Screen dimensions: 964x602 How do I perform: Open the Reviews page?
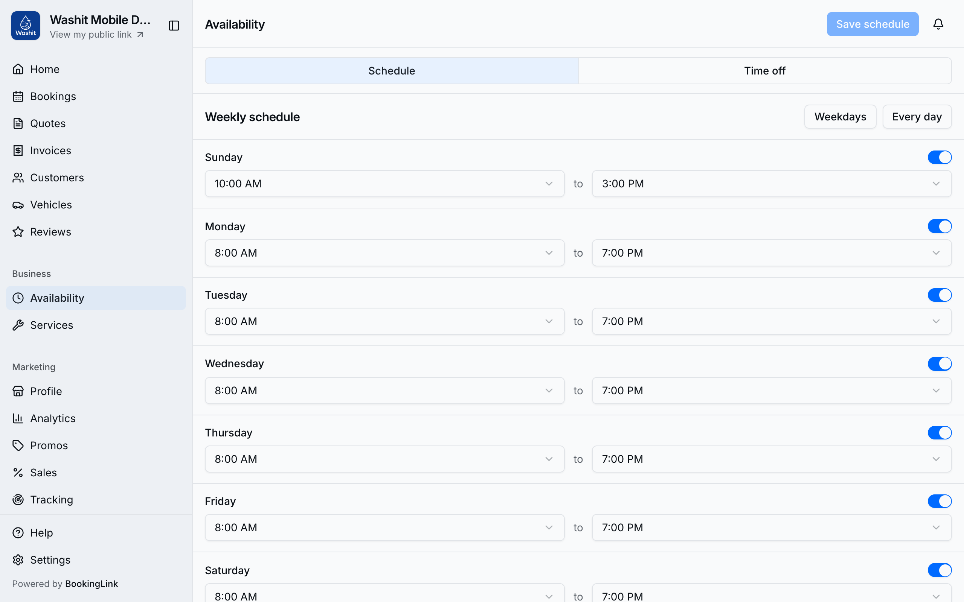[x=96, y=232]
